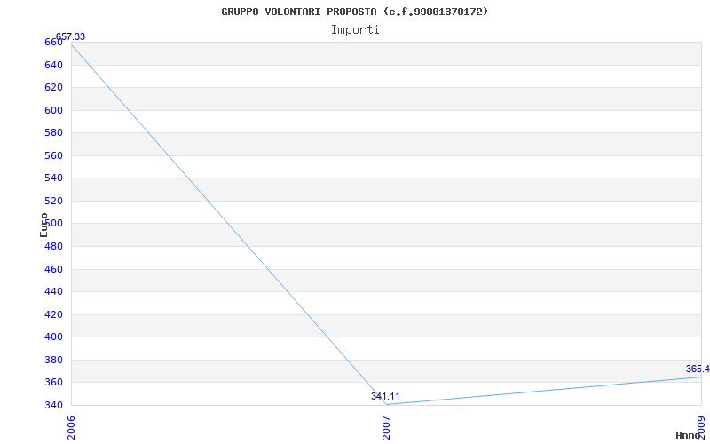Click the 440 y-axis tick label
The width and height of the screenshot is (710, 444).
coord(53,292)
